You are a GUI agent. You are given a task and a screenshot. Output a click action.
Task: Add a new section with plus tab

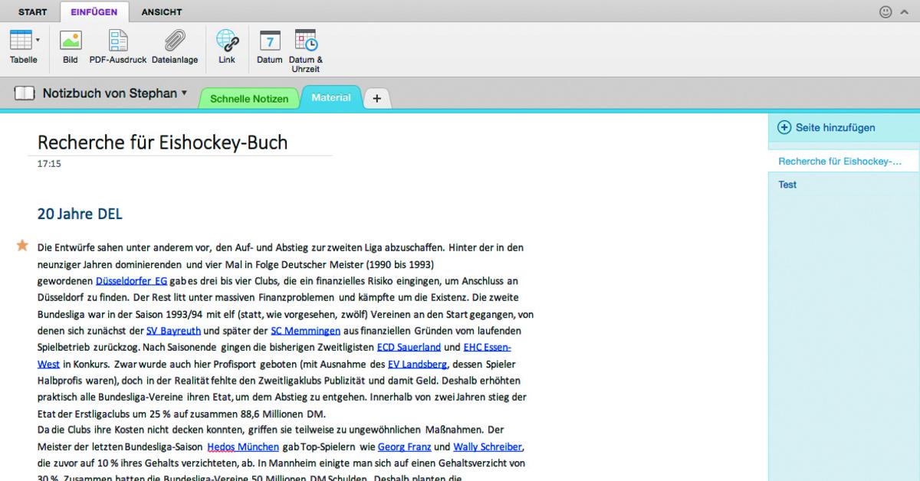[x=376, y=98]
